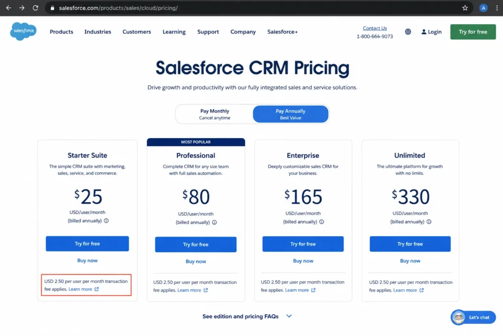Click the Starter Suite plan title
The image size is (503, 336).
[x=87, y=155]
